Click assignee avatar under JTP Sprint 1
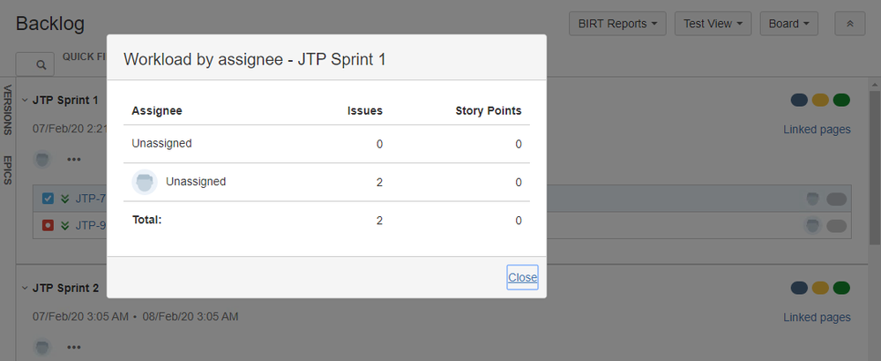This screenshot has height=361, width=881. tap(43, 160)
